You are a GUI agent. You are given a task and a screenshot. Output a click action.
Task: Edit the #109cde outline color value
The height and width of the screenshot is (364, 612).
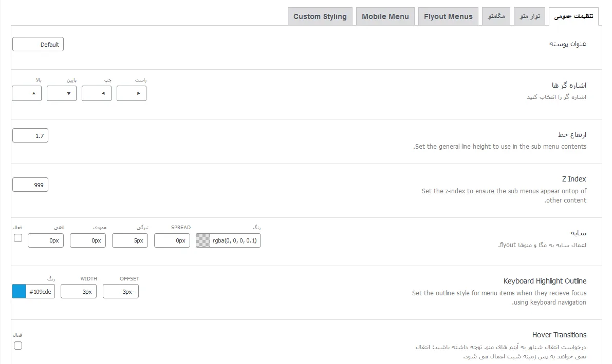[x=41, y=291]
